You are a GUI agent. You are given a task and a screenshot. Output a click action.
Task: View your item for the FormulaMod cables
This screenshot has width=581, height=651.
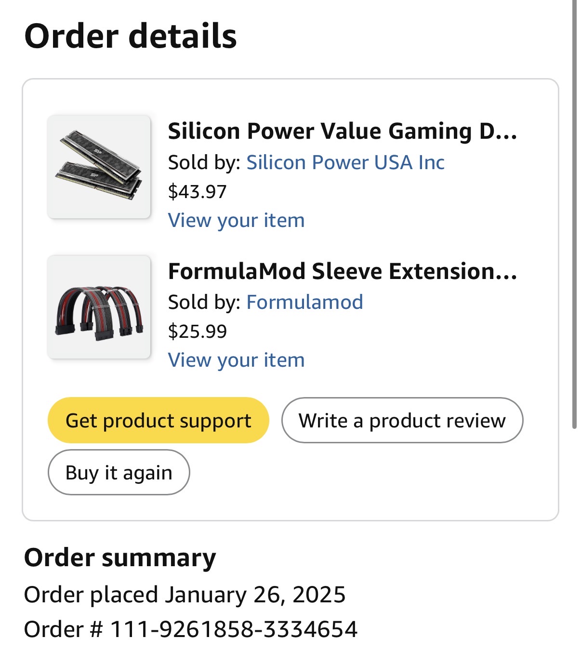(x=236, y=360)
